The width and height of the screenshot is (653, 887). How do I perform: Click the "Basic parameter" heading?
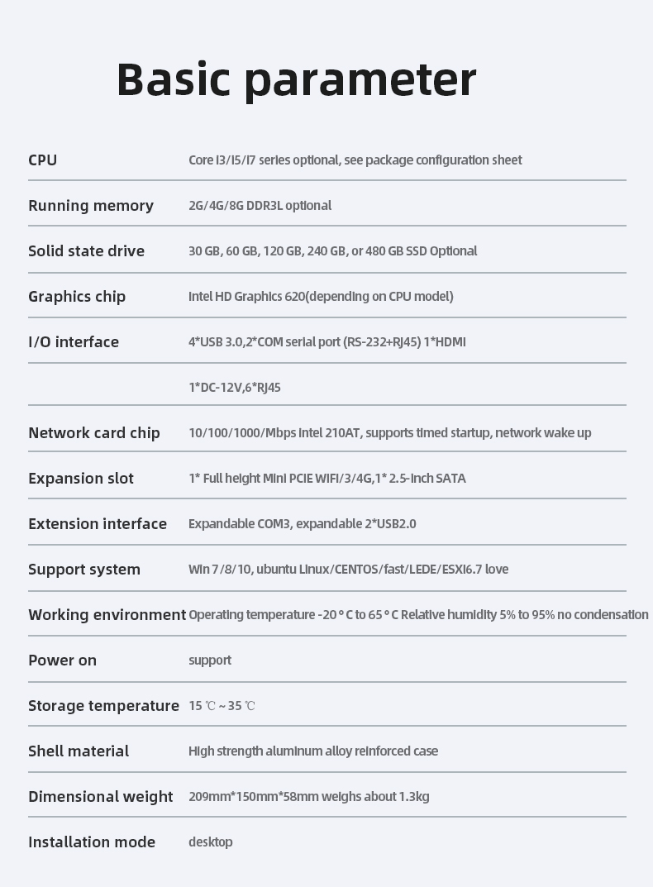coord(296,79)
